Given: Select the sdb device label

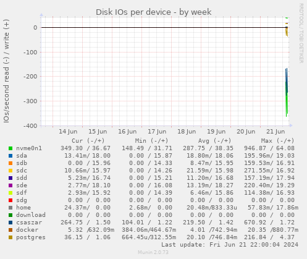Looking at the screenshot, I should point(22,163).
